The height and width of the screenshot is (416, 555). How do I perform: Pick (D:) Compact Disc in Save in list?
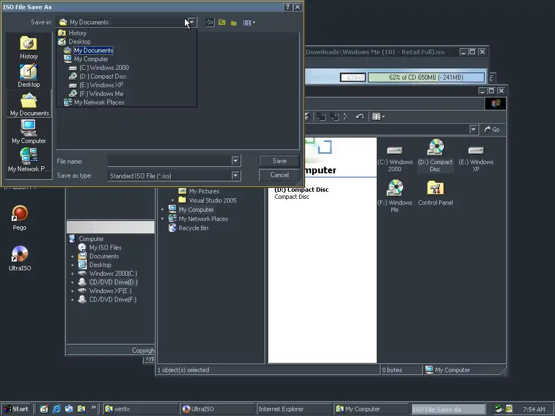102,76
